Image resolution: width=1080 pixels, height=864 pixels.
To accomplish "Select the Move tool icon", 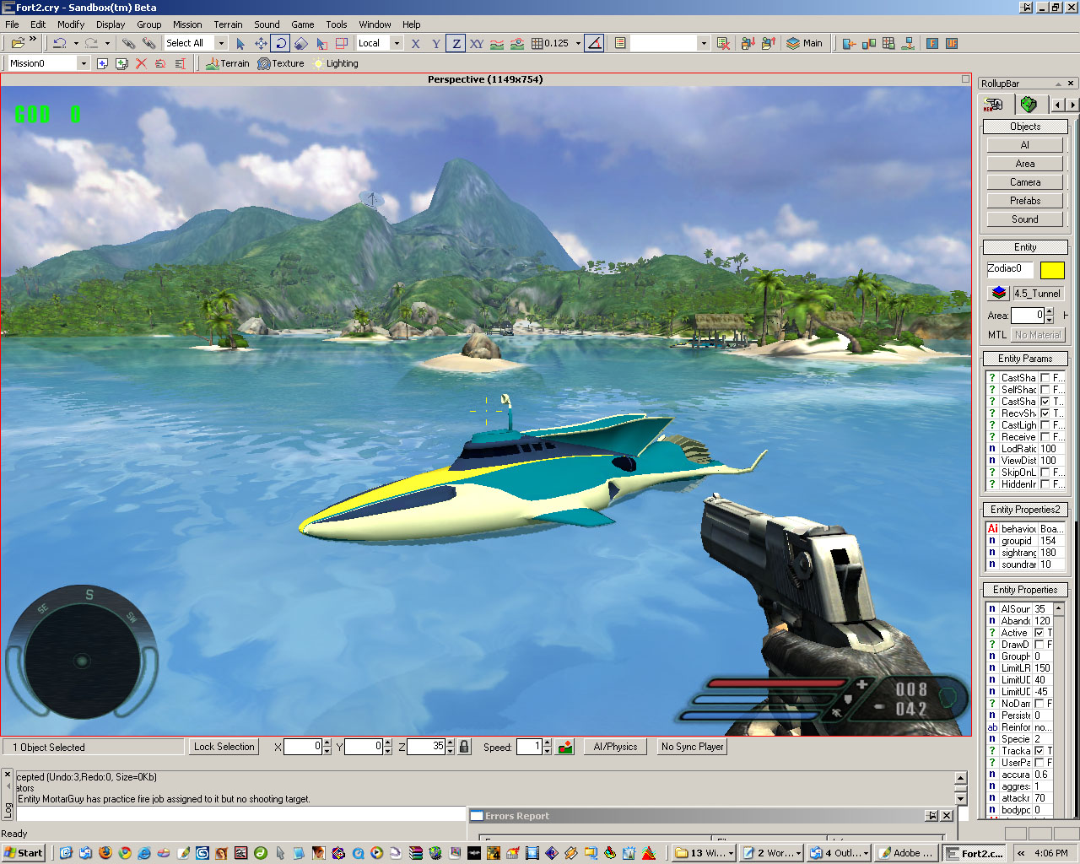I will pyautogui.click(x=261, y=43).
